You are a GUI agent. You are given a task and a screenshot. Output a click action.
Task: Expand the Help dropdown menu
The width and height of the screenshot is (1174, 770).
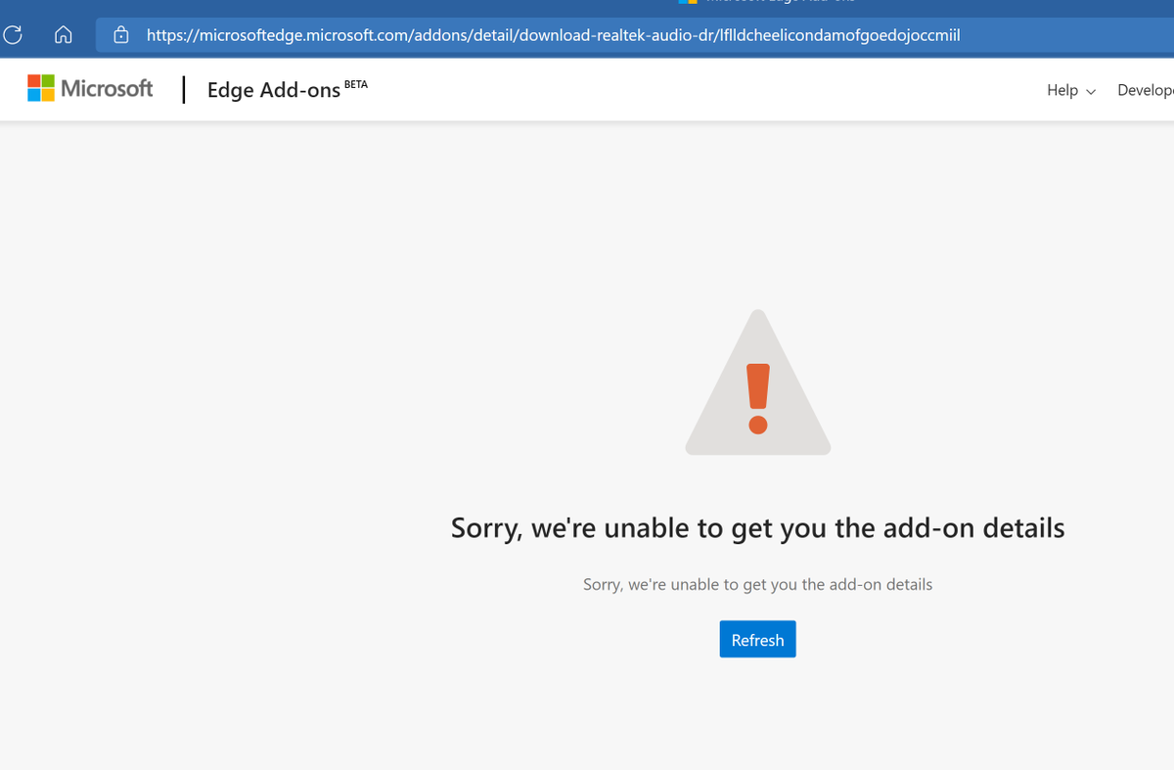point(1070,90)
